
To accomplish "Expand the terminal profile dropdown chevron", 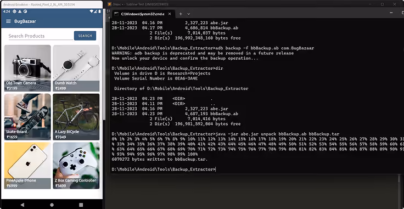I will click(189, 14).
